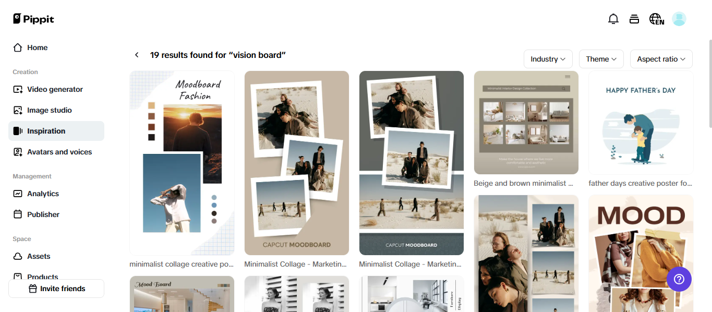Open the beige CAPCUT MOODBOARD template

(x=297, y=163)
